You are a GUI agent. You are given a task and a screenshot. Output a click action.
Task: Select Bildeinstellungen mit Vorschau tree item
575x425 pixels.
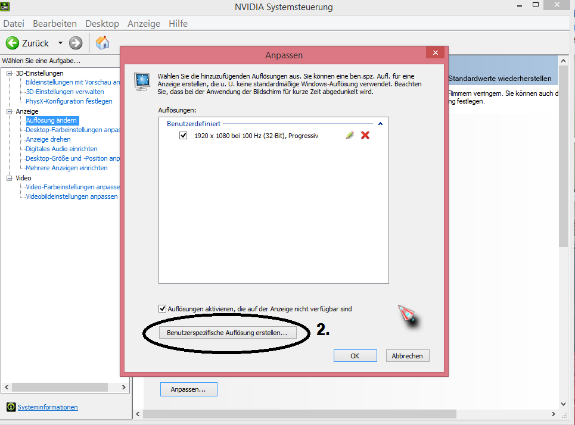tap(73, 82)
